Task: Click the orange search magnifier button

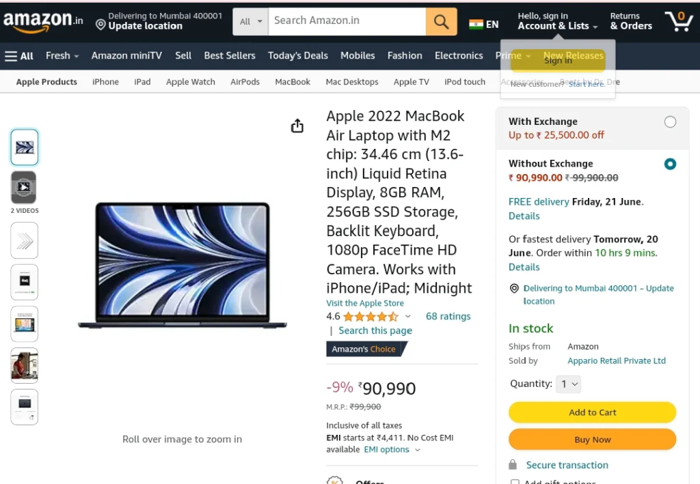Action: (441, 21)
